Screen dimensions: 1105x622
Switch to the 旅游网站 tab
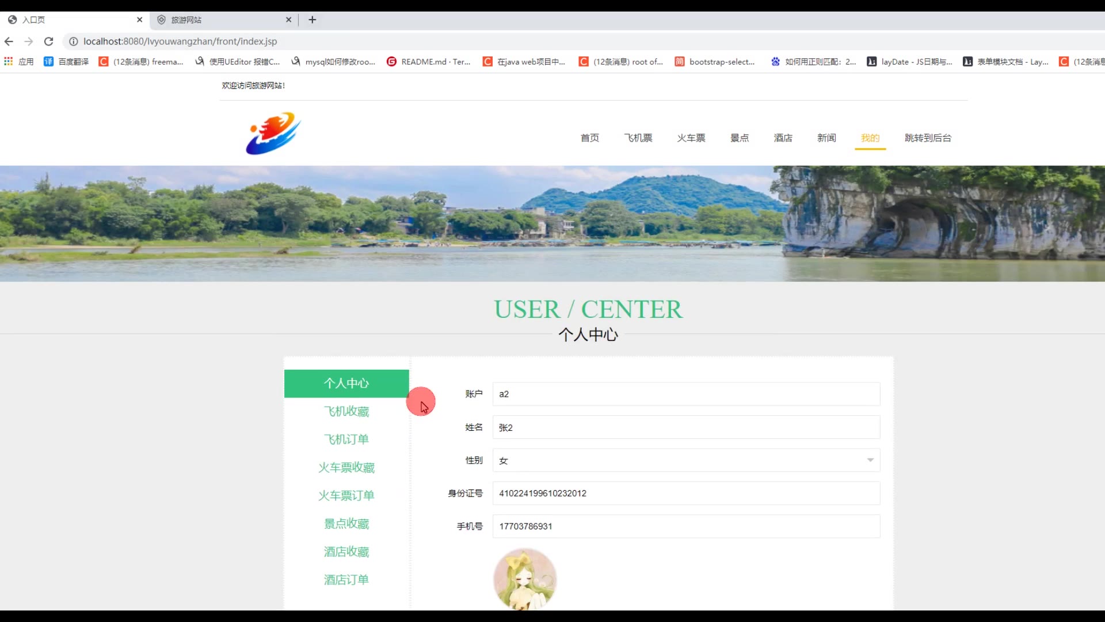224,20
